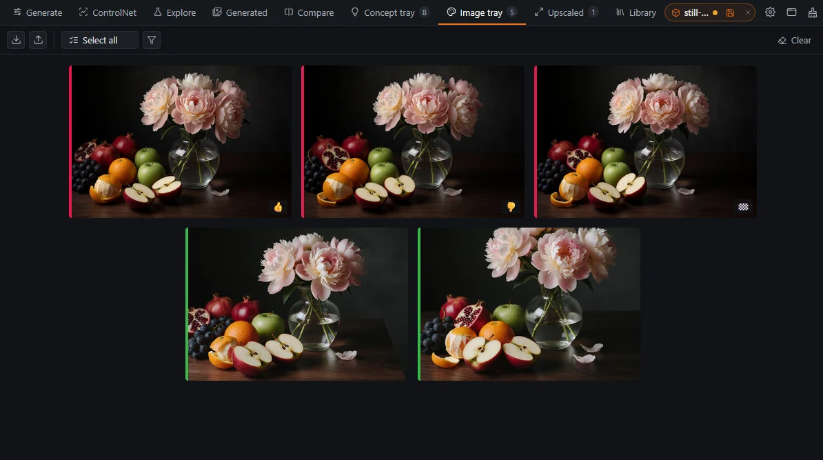Image resolution: width=823 pixels, height=460 pixels.
Task: Switch to the ControlNet tab
Action: pyautogui.click(x=108, y=12)
